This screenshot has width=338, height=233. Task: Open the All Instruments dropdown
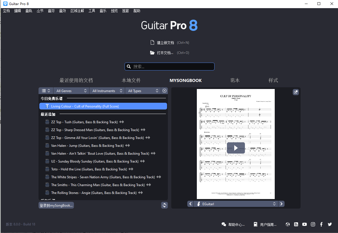107,90
